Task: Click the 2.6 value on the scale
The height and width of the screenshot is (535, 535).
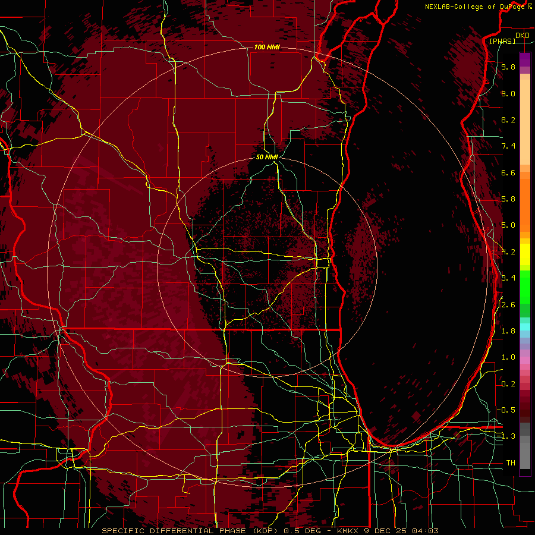Action: point(508,304)
